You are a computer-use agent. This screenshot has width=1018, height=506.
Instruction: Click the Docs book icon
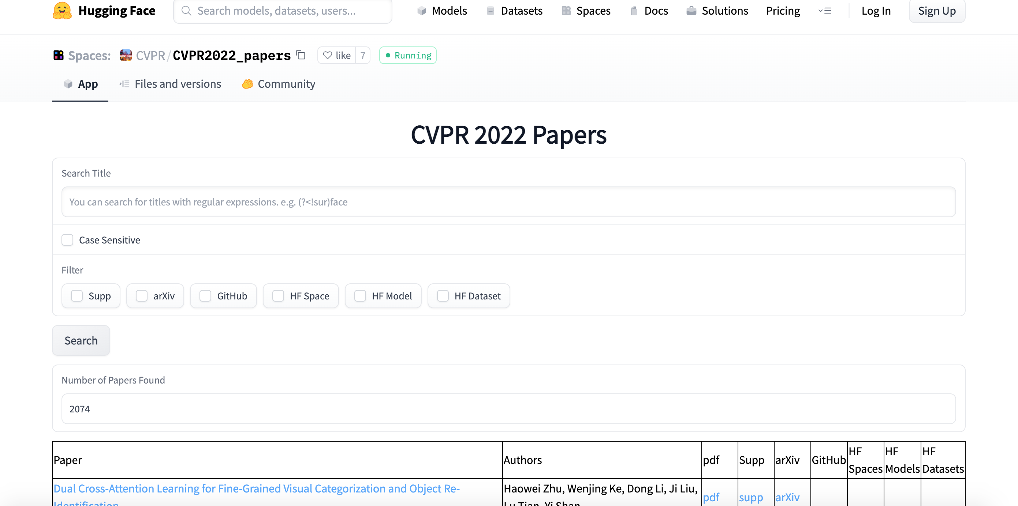tap(634, 11)
